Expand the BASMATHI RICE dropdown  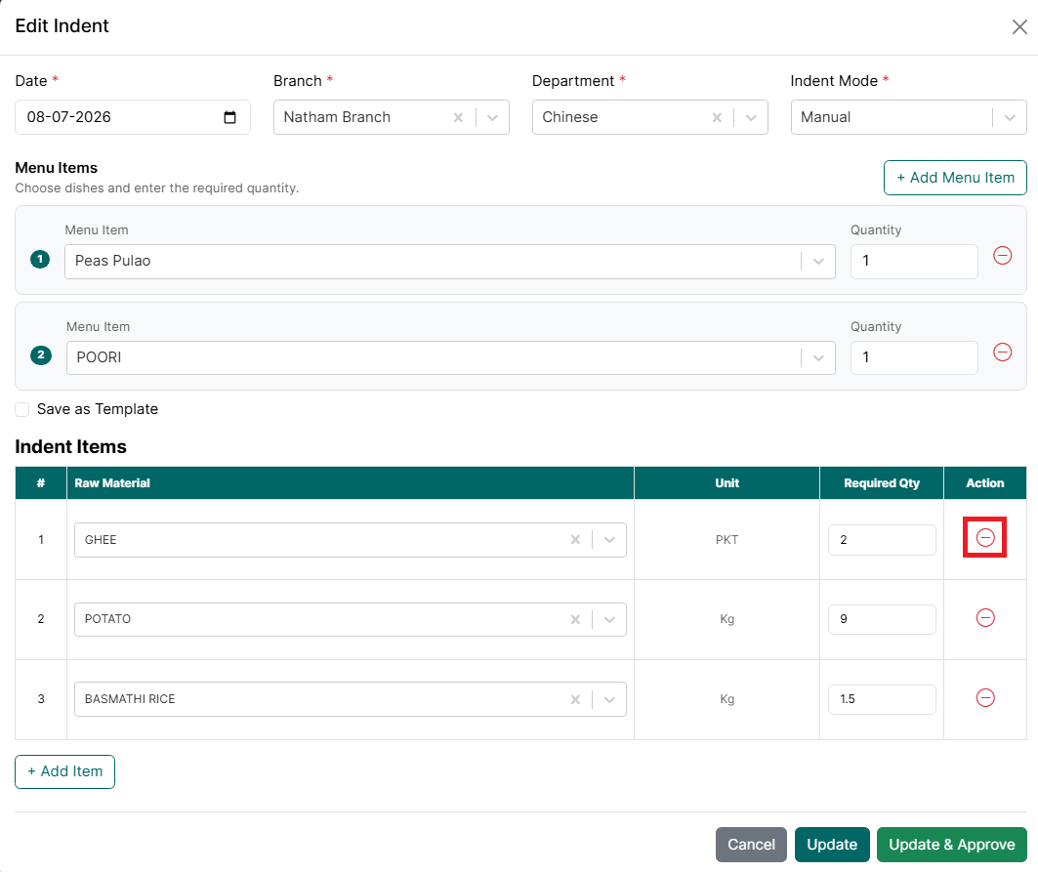[x=609, y=699]
